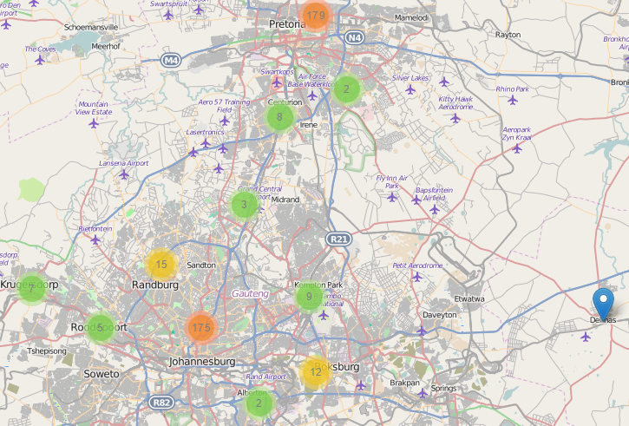Image resolution: width=629 pixels, height=426 pixels.
Task: Select the Rhino Park airfield plane icon
Action: coord(513,100)
